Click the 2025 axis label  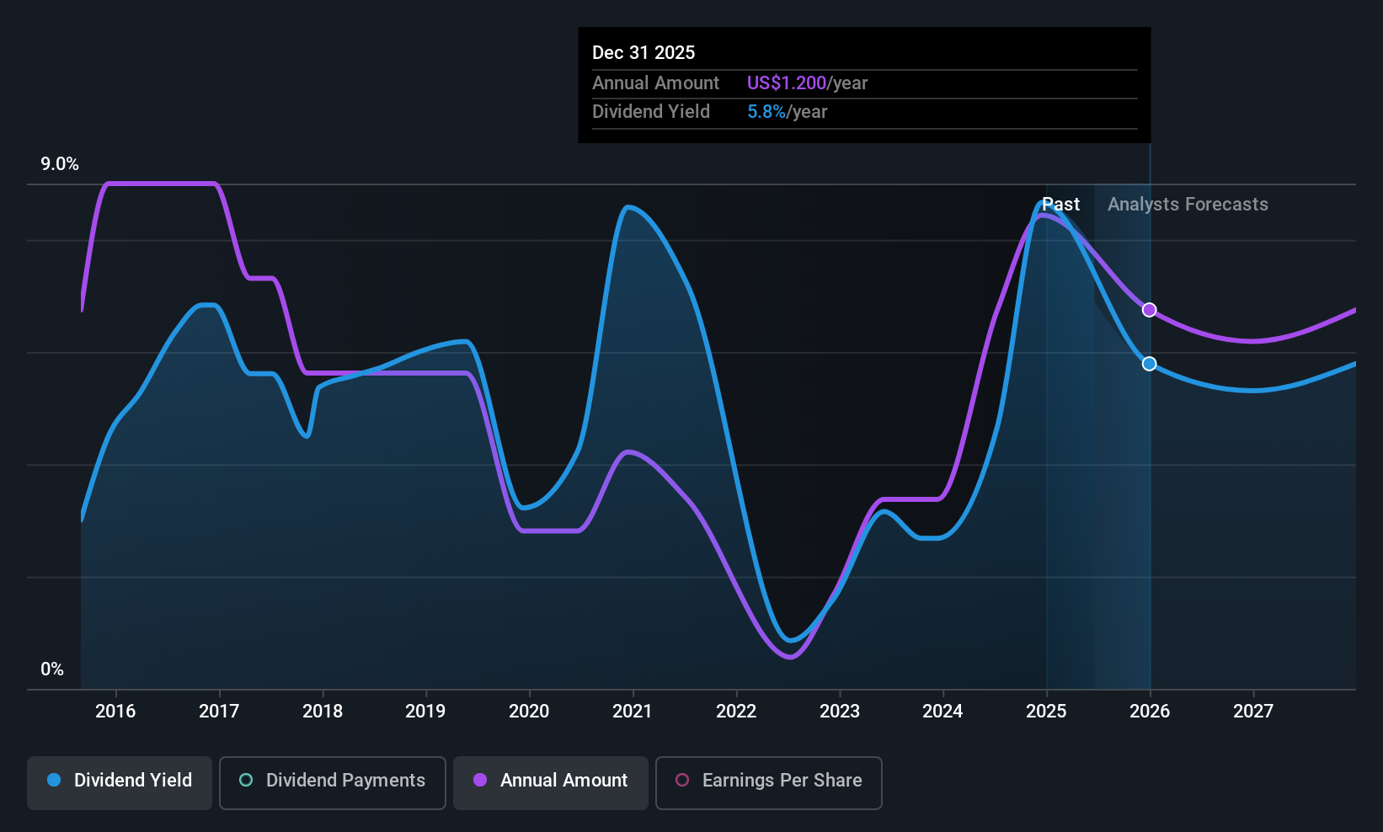pyautogui.click(x=1046, y=712)
